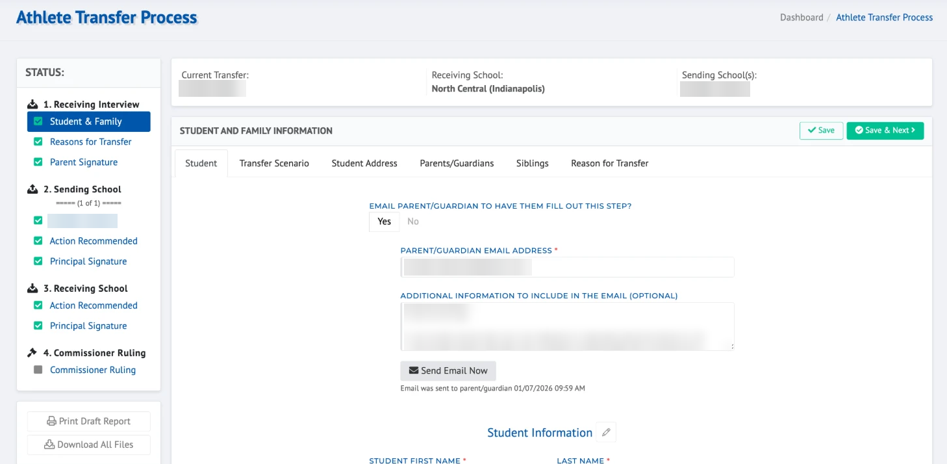Click the download icon in Download All Files
The height and width of the screenshot is (464, 947).
pos(49,445)
